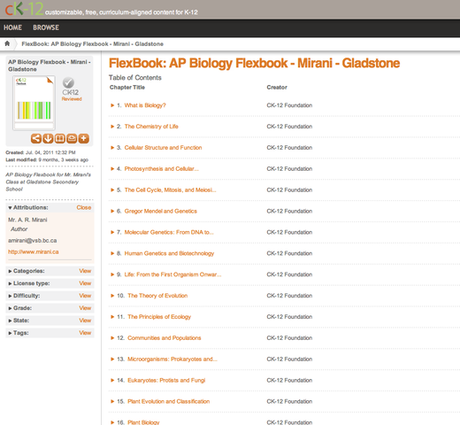
Task: Open The Principles of Ecology chapter
Action: pos(159,317)
